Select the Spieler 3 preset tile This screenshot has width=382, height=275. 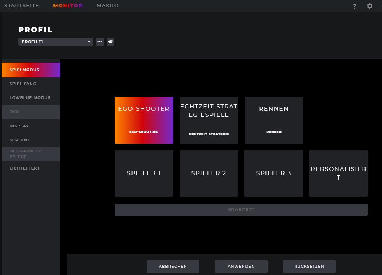(274, 173)
